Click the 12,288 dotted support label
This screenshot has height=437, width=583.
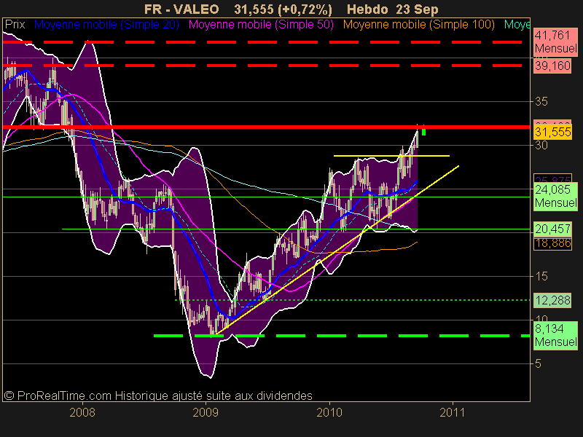[552, 300]
